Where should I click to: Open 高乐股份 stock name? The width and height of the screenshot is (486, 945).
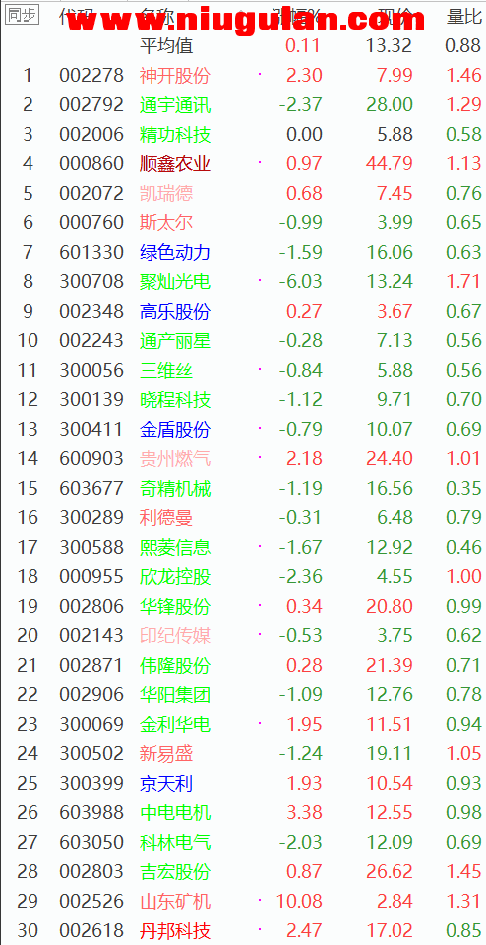pyautogui.click(x=175, y=311)
